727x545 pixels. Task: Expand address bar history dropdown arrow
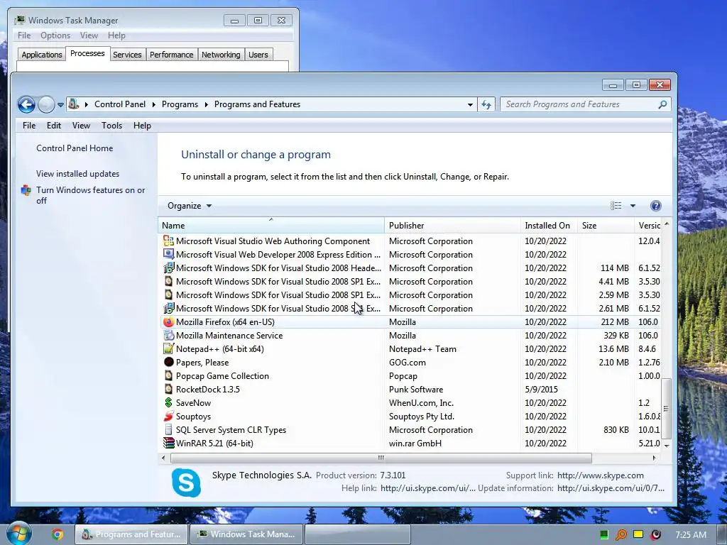(470, 105)
